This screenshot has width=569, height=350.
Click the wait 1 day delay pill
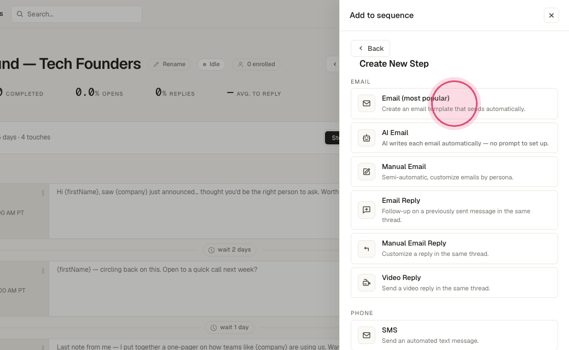point(230,328)
